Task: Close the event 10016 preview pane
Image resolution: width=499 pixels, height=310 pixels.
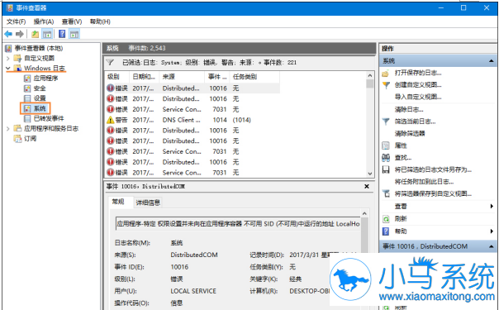Action: click(x=367, y=187)
